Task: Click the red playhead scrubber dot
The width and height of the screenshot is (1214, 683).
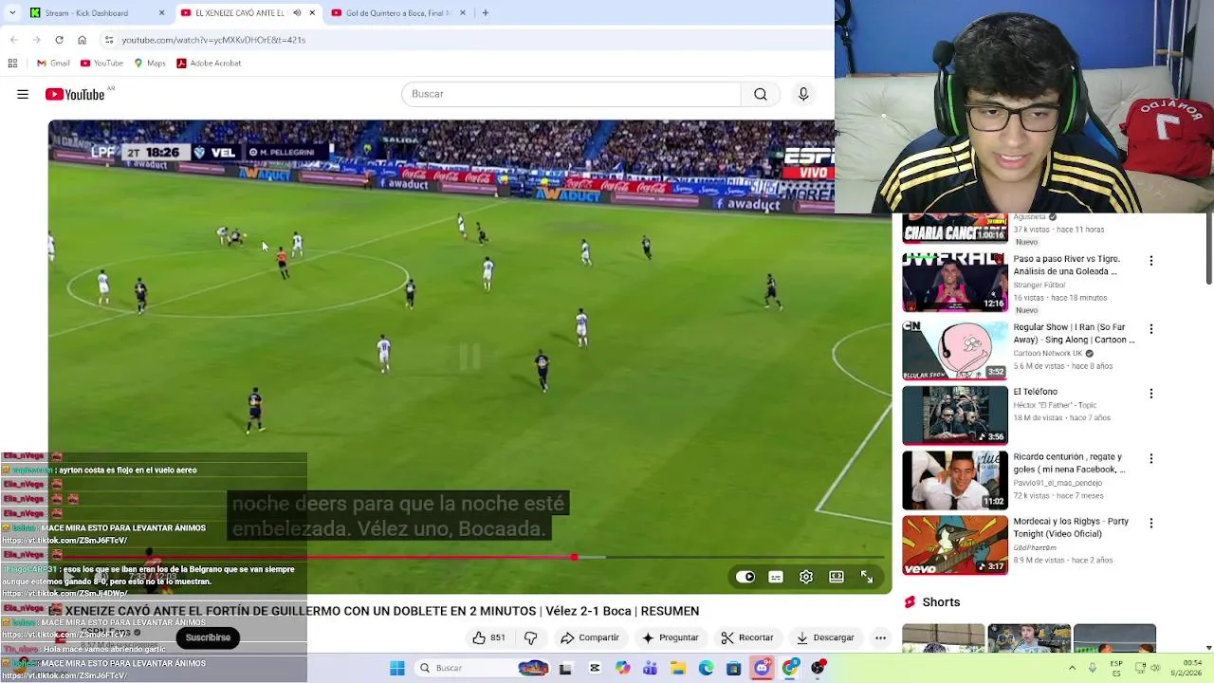Action: [x=574, y=557]
